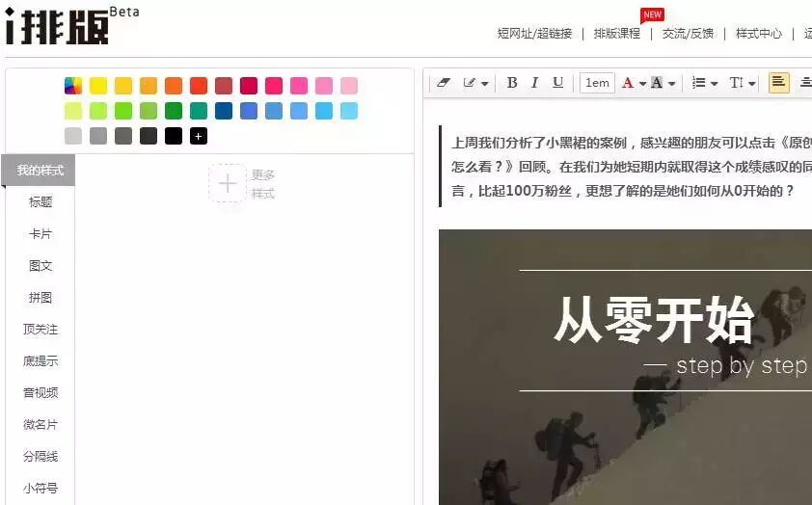Click the 从零开始 banner image
This screenshot has width=812, height=505.
(x=625, y=367)
